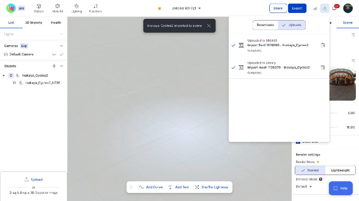Click the Share button
Screen dimensions: 359x201
tap(278, 8)
